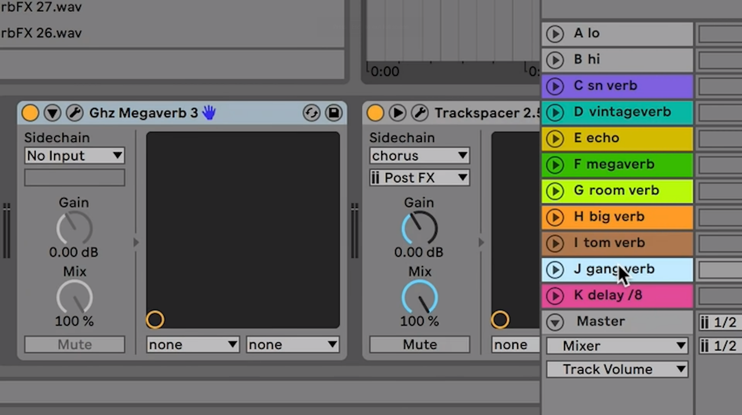Select the F megaverb track name
Image resolution: width=742 pixels, height=415 pixels.
point(614,164)
